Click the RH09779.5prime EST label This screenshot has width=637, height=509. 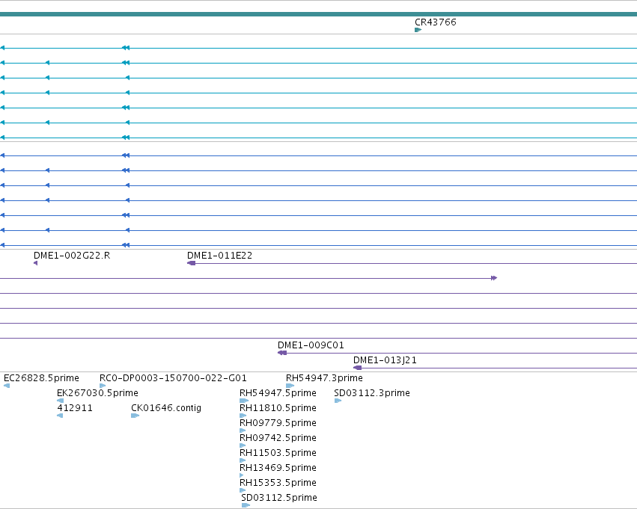[278, 423]
